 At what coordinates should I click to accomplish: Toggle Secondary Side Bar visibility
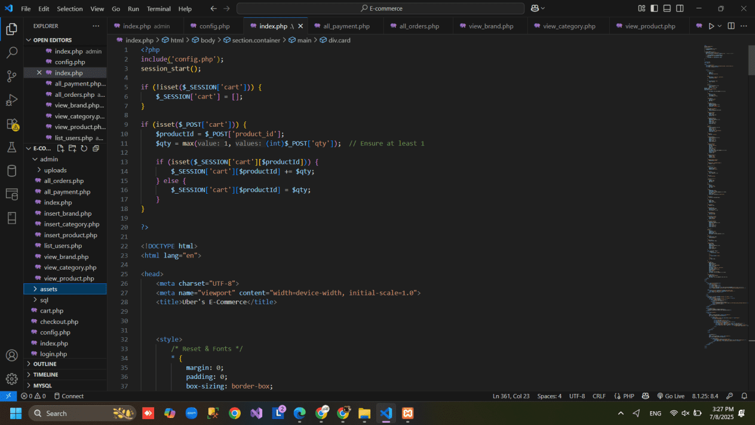tap(680, 8)
